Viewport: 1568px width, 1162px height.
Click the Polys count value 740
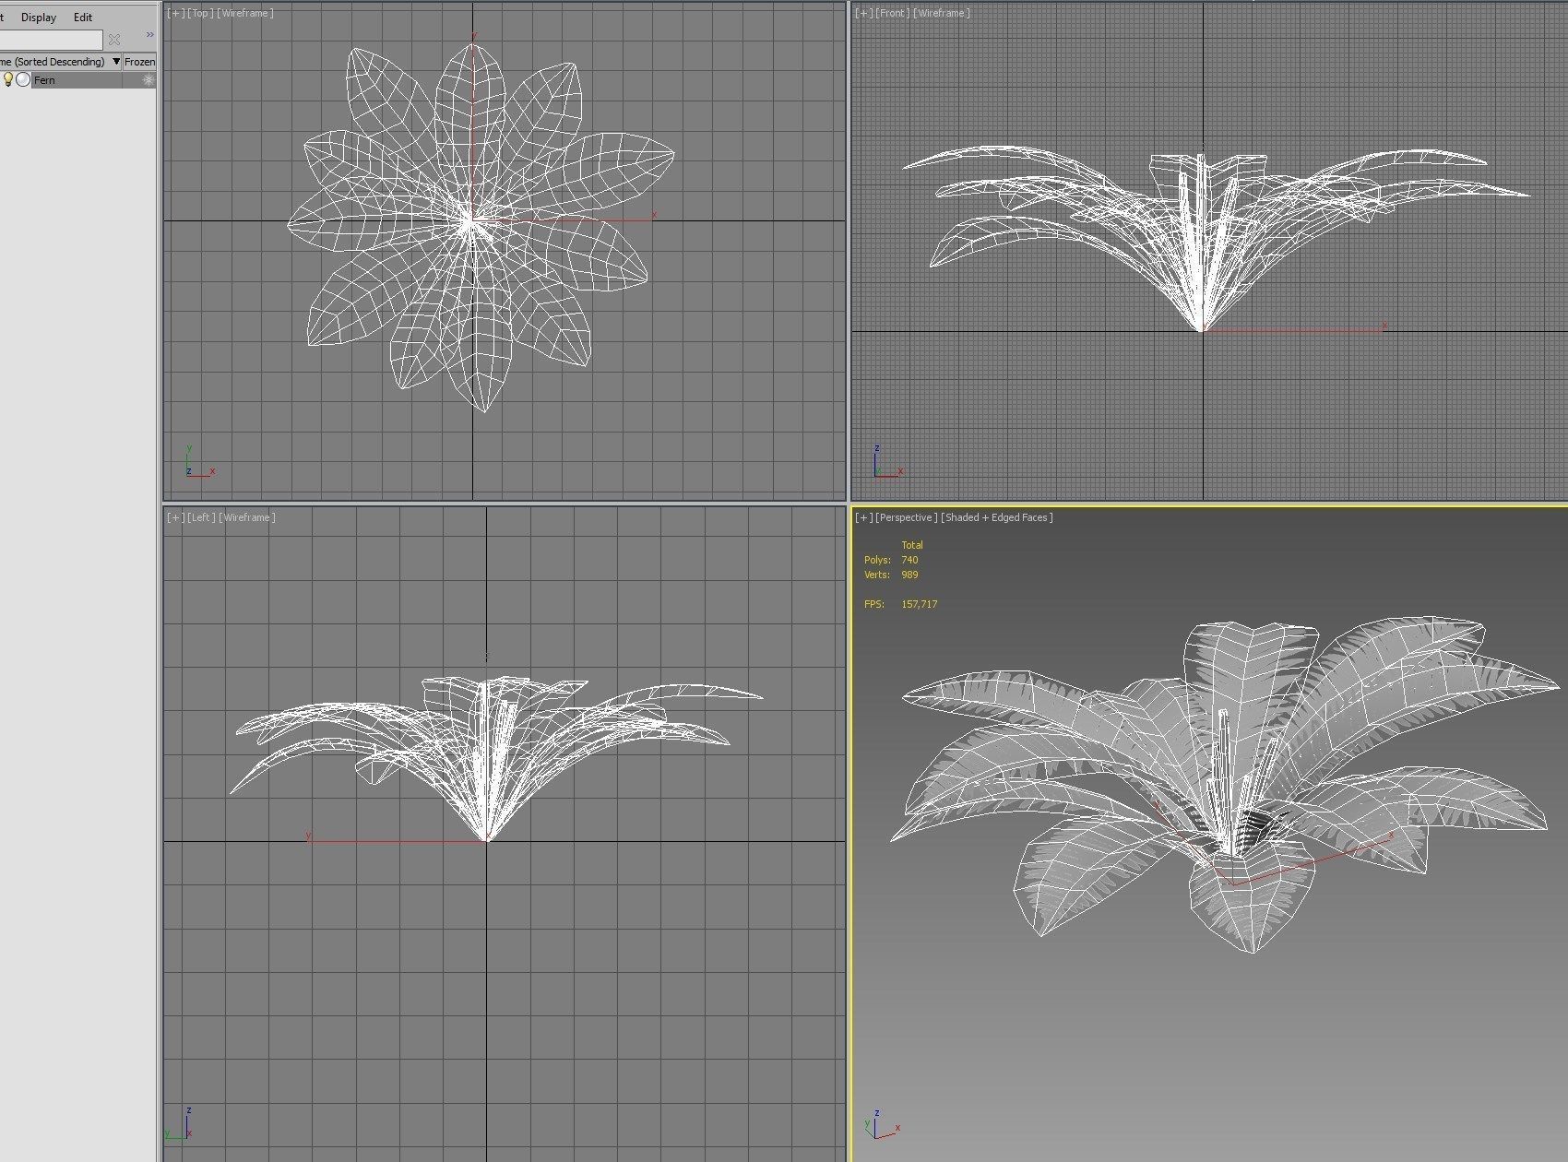909,560
